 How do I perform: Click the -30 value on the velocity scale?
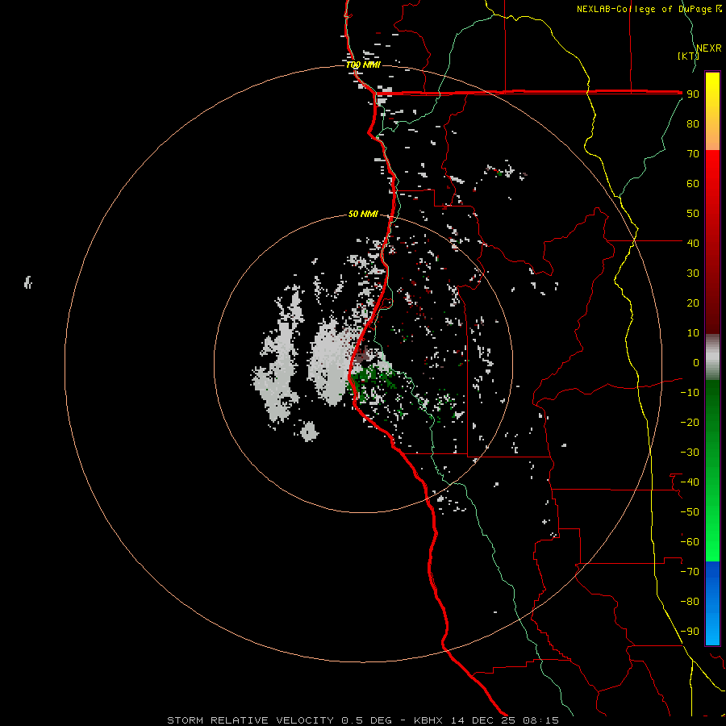(x=690, y=453)
